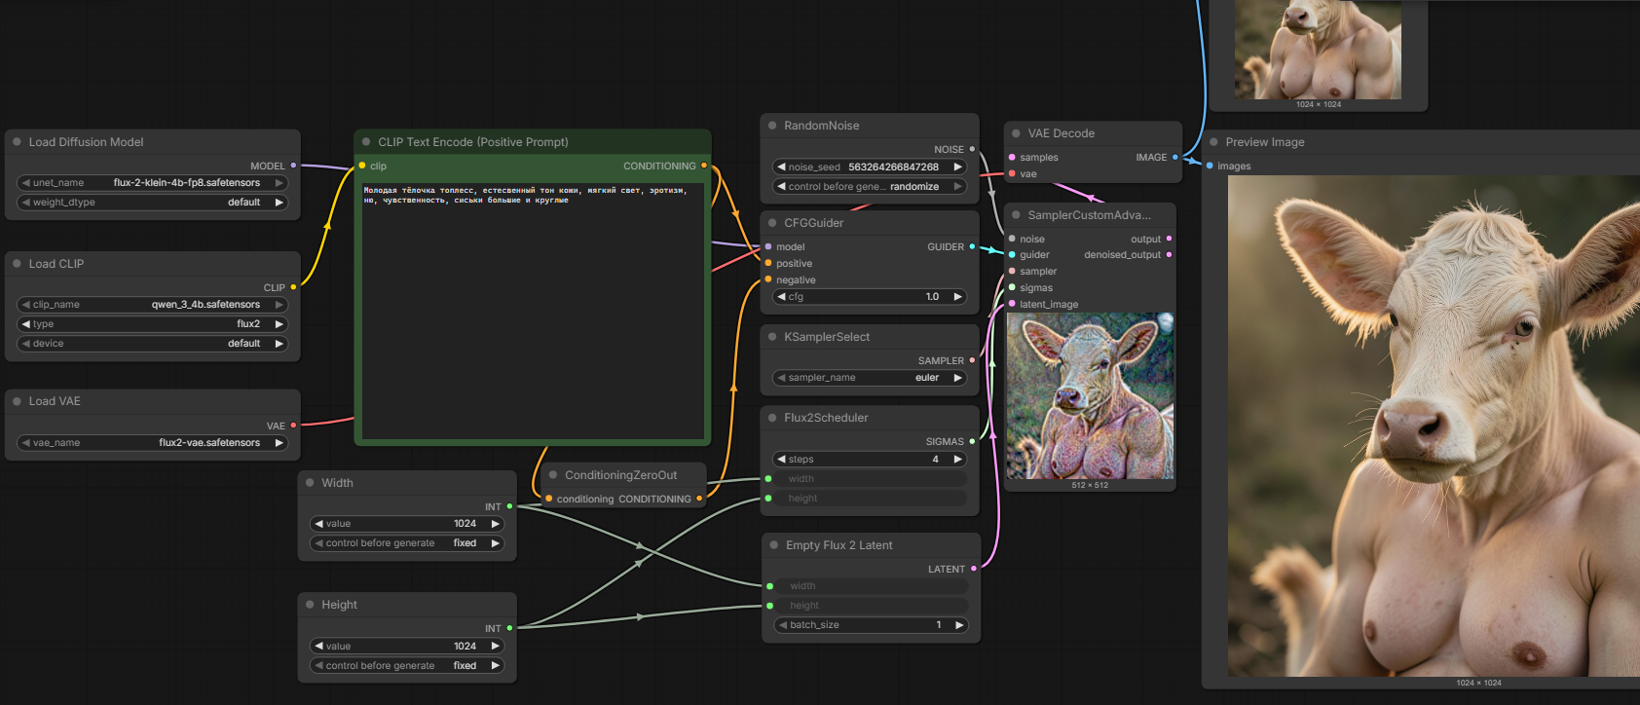Screen dimensions: 1640x705
Task: Increase the steps value in Flux2Scheduler
Action: (957, 459)
